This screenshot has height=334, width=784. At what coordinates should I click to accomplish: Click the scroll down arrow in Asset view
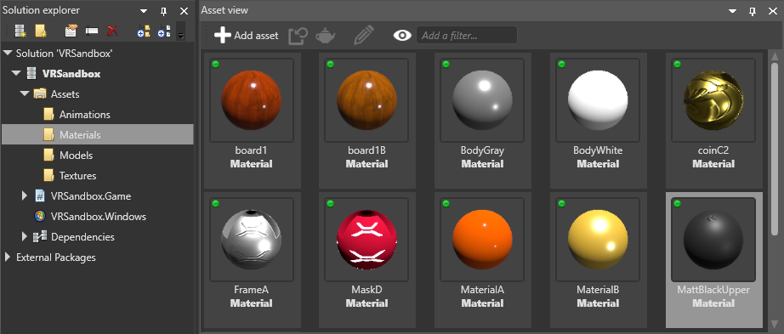[x=775, y=324]
